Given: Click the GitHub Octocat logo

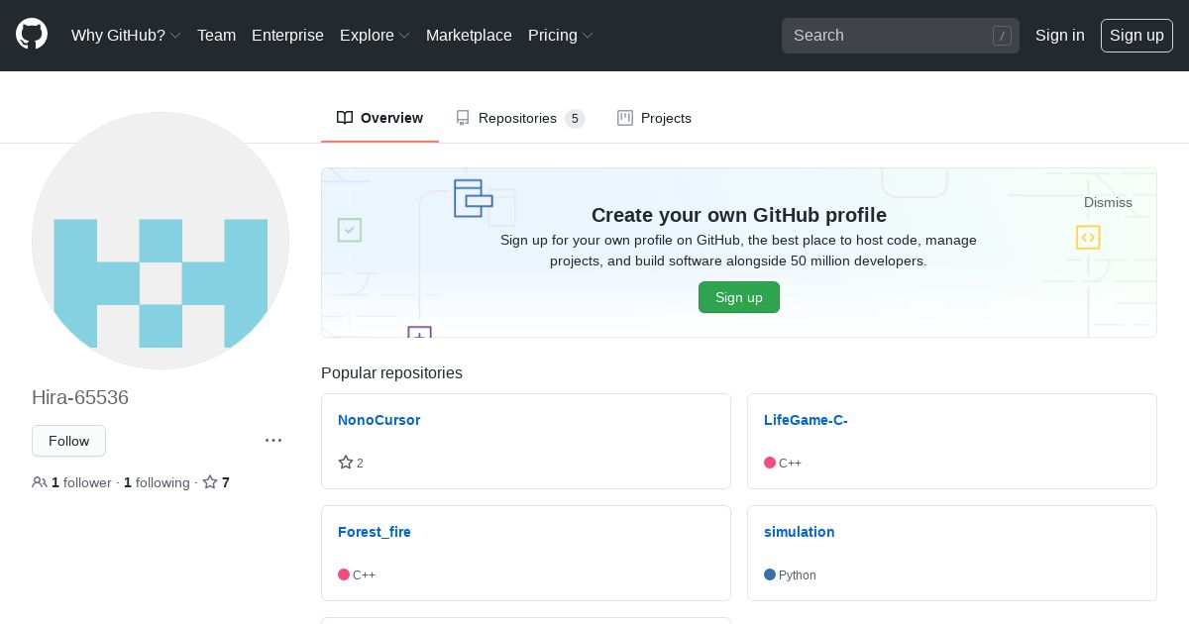Looking at the screenshot, I should 32,35.
